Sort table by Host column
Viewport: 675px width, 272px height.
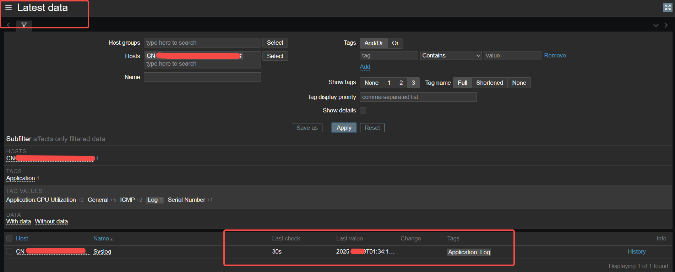click(22, 238)
